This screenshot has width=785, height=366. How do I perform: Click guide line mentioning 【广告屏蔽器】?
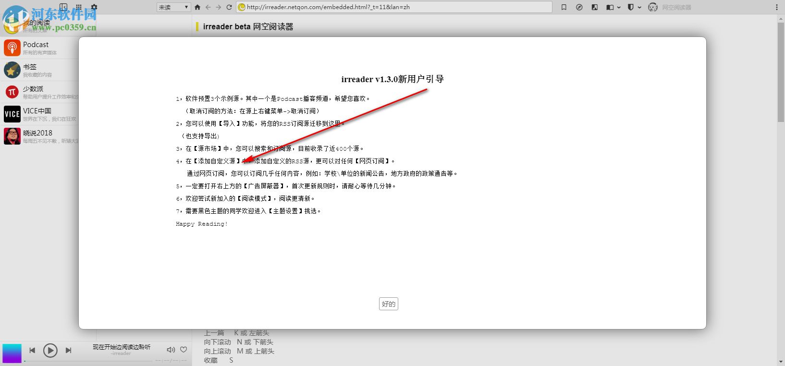(286, 186)
